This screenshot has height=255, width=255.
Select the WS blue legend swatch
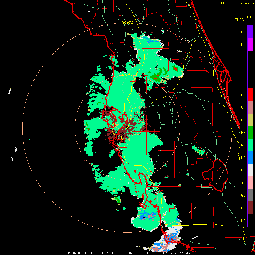click(x=250, y=158)
